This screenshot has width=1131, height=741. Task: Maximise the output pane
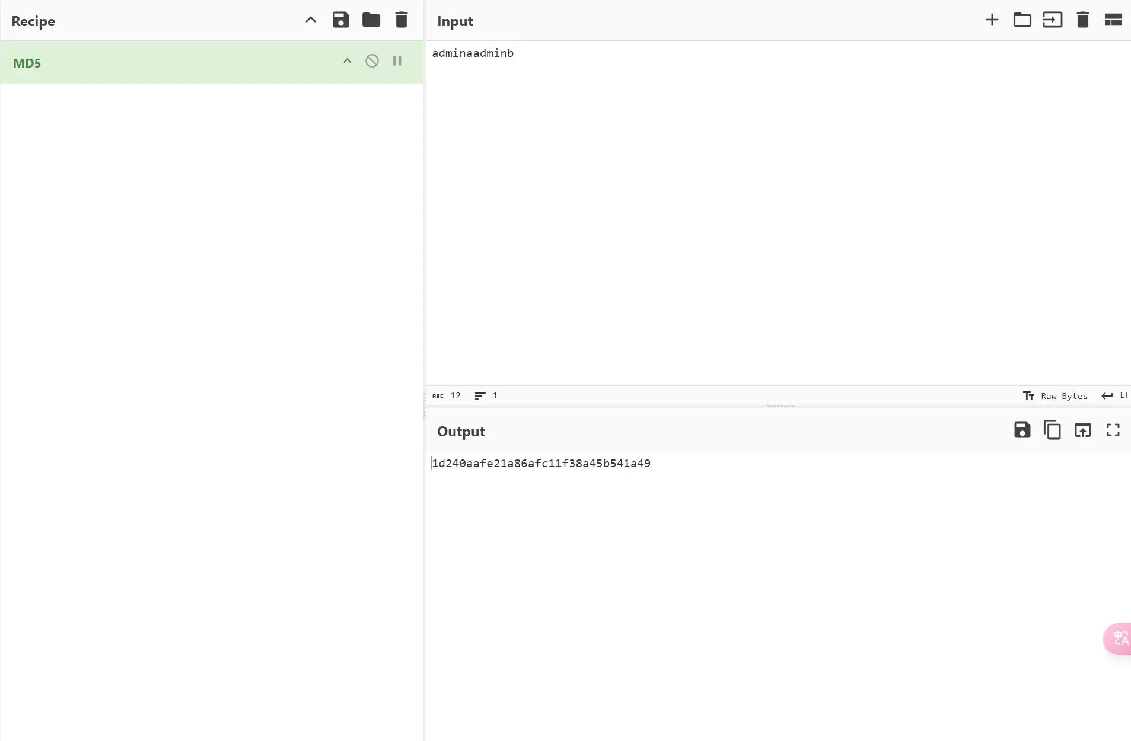click(x=1113, y=430)
